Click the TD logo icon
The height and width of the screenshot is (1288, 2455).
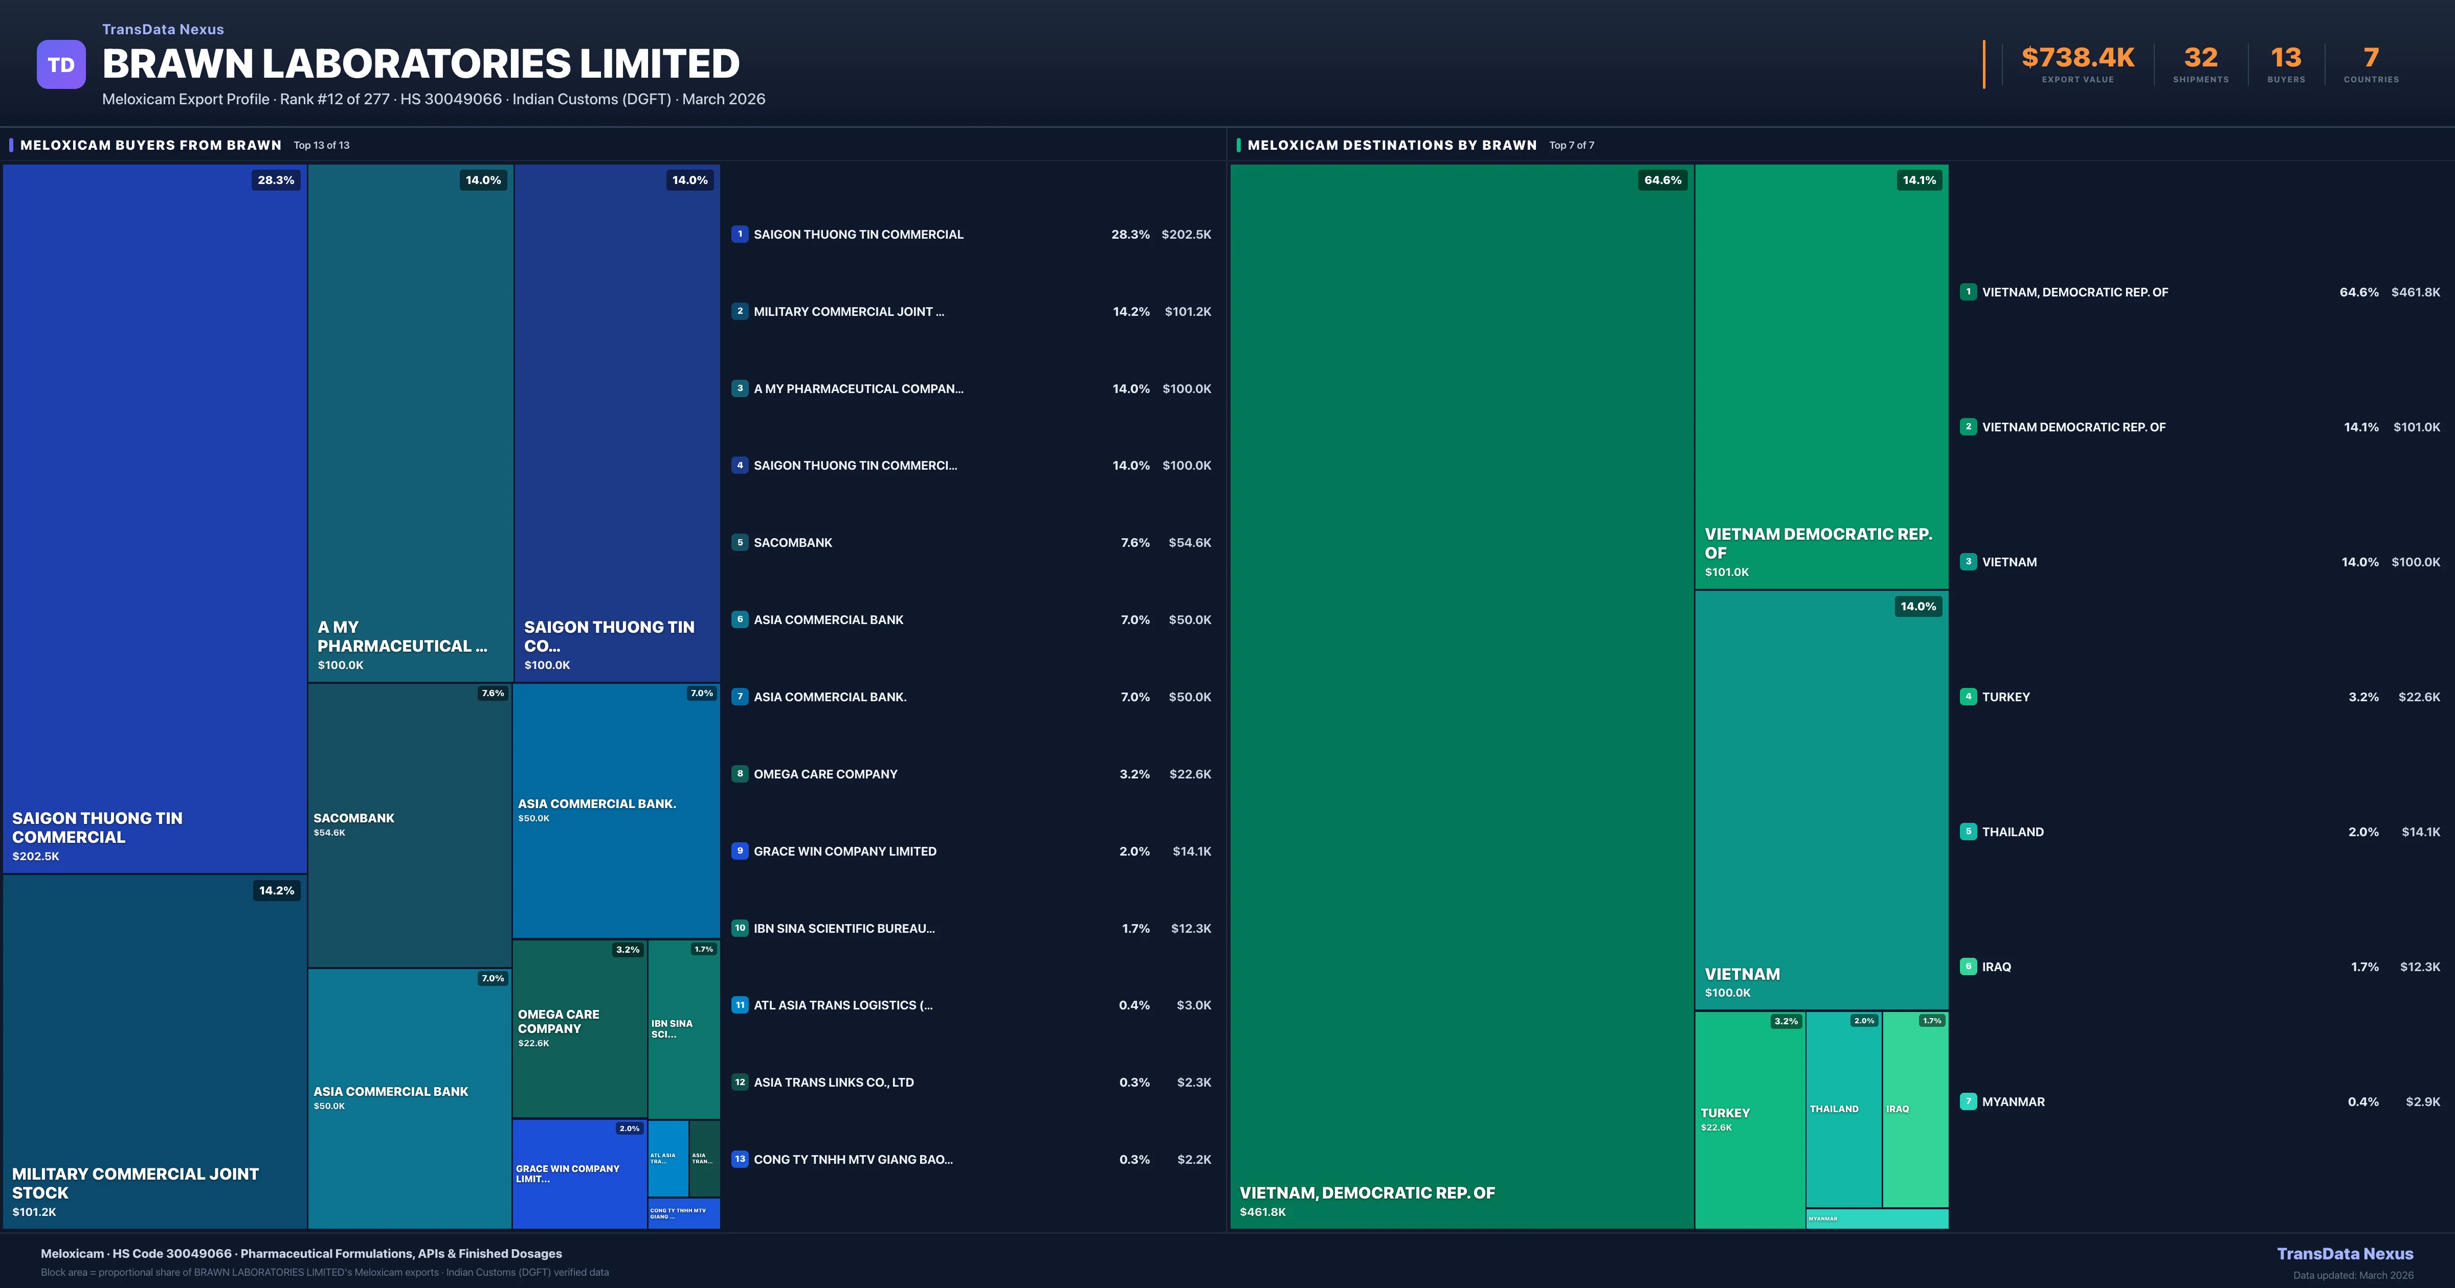tap(61, 65)
